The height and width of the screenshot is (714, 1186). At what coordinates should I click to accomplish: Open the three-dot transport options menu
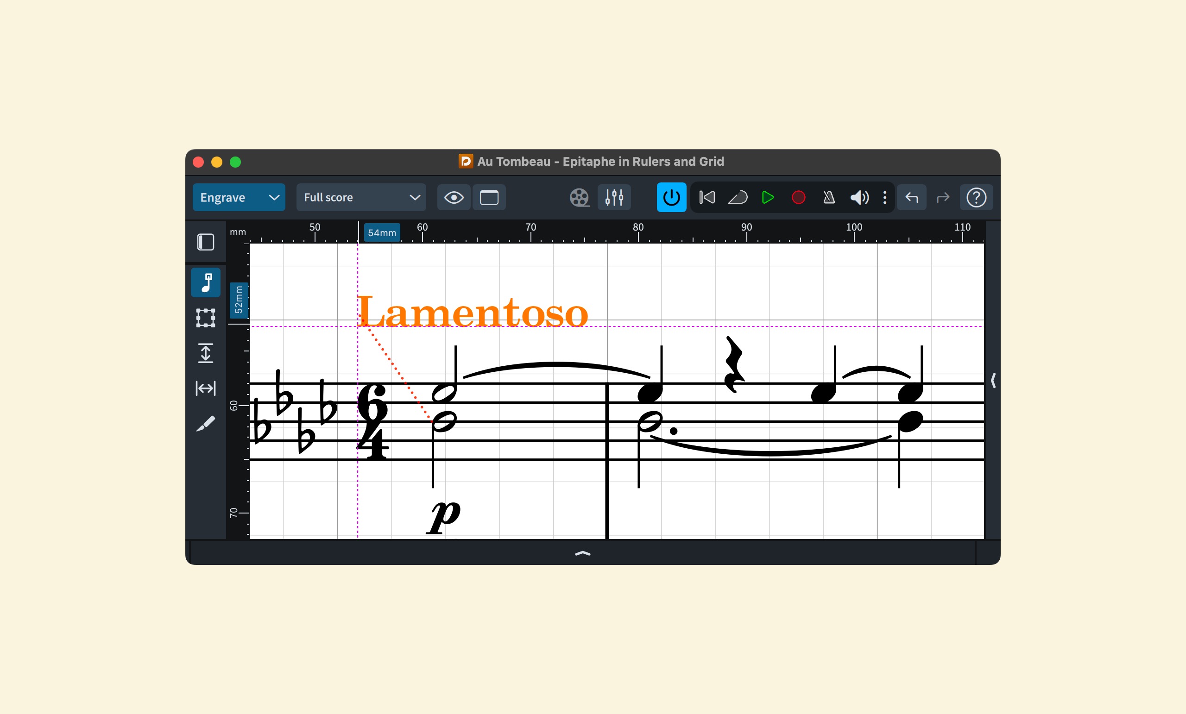click(x=885, y=197)
